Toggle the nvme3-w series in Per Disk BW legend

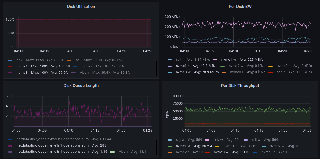coord(184,72)
